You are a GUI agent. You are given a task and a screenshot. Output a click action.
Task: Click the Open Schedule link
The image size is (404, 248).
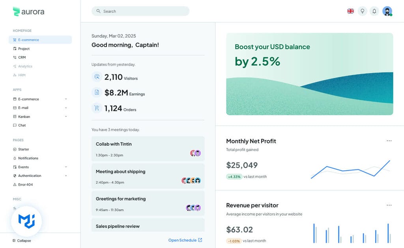point(185,240)
